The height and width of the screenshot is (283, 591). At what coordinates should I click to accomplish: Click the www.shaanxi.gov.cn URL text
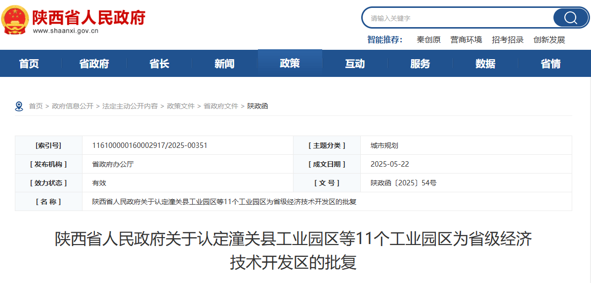pos(66,31)
